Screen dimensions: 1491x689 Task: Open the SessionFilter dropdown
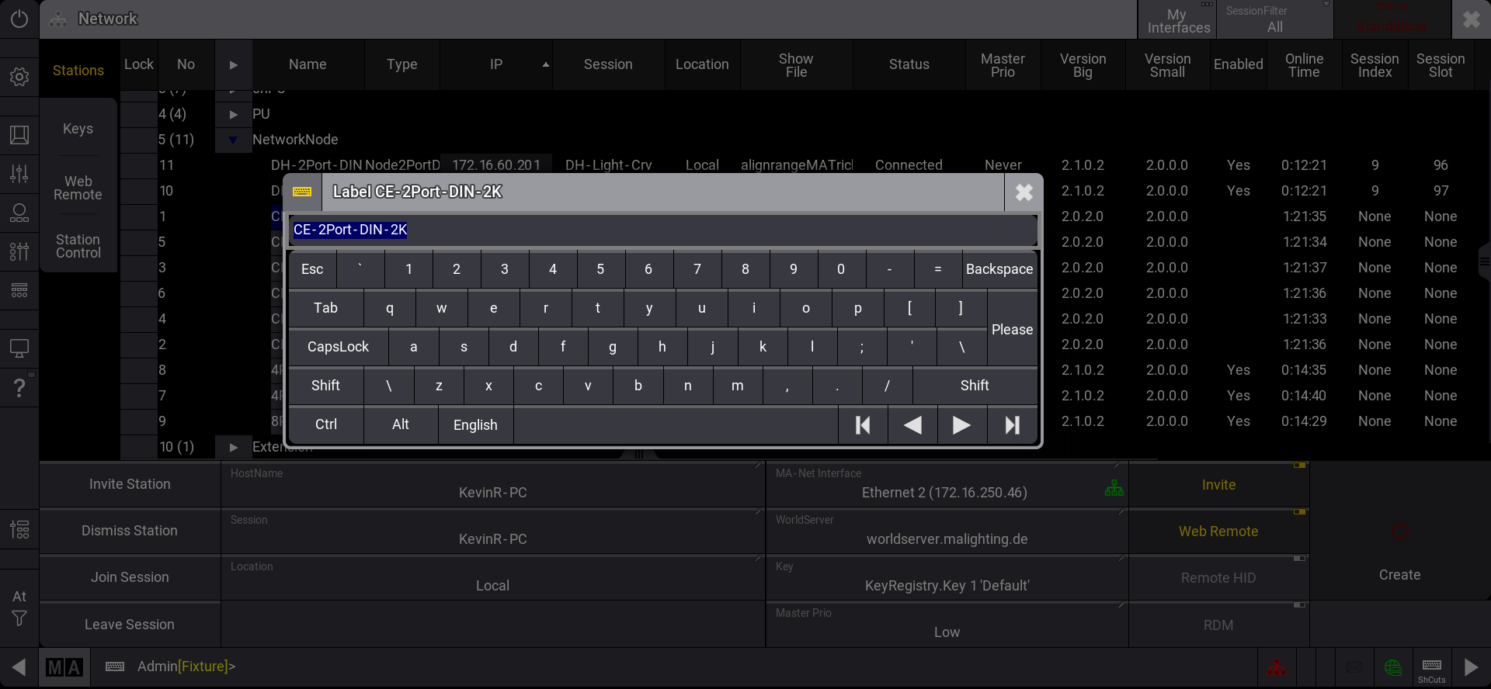click(x=1274, y=19)
